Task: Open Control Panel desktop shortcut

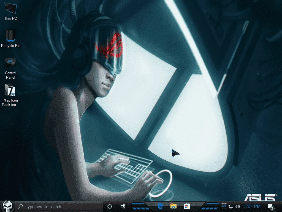Action: pos(10,69)
